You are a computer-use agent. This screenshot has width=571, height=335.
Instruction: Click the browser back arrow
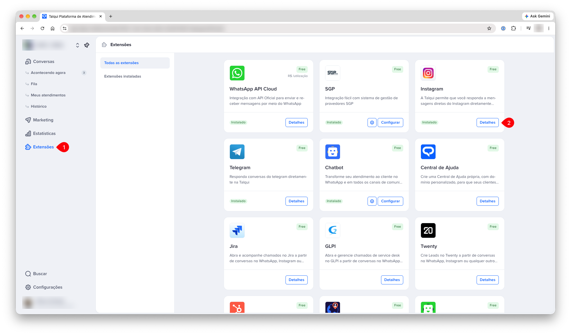pyautogui.click(x=22, y=28)
